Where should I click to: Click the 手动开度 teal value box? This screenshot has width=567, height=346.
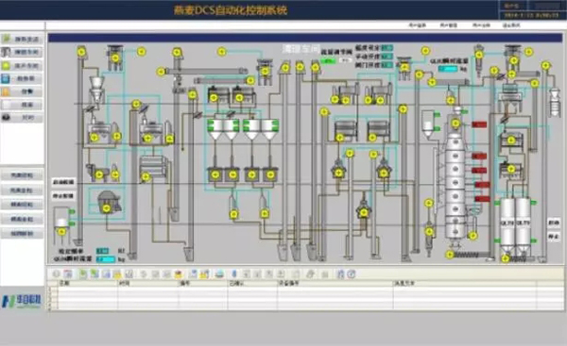coord(387,57)
